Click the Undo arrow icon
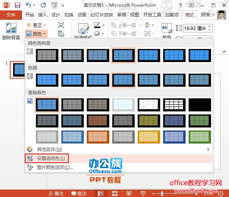 coord(29,5)
